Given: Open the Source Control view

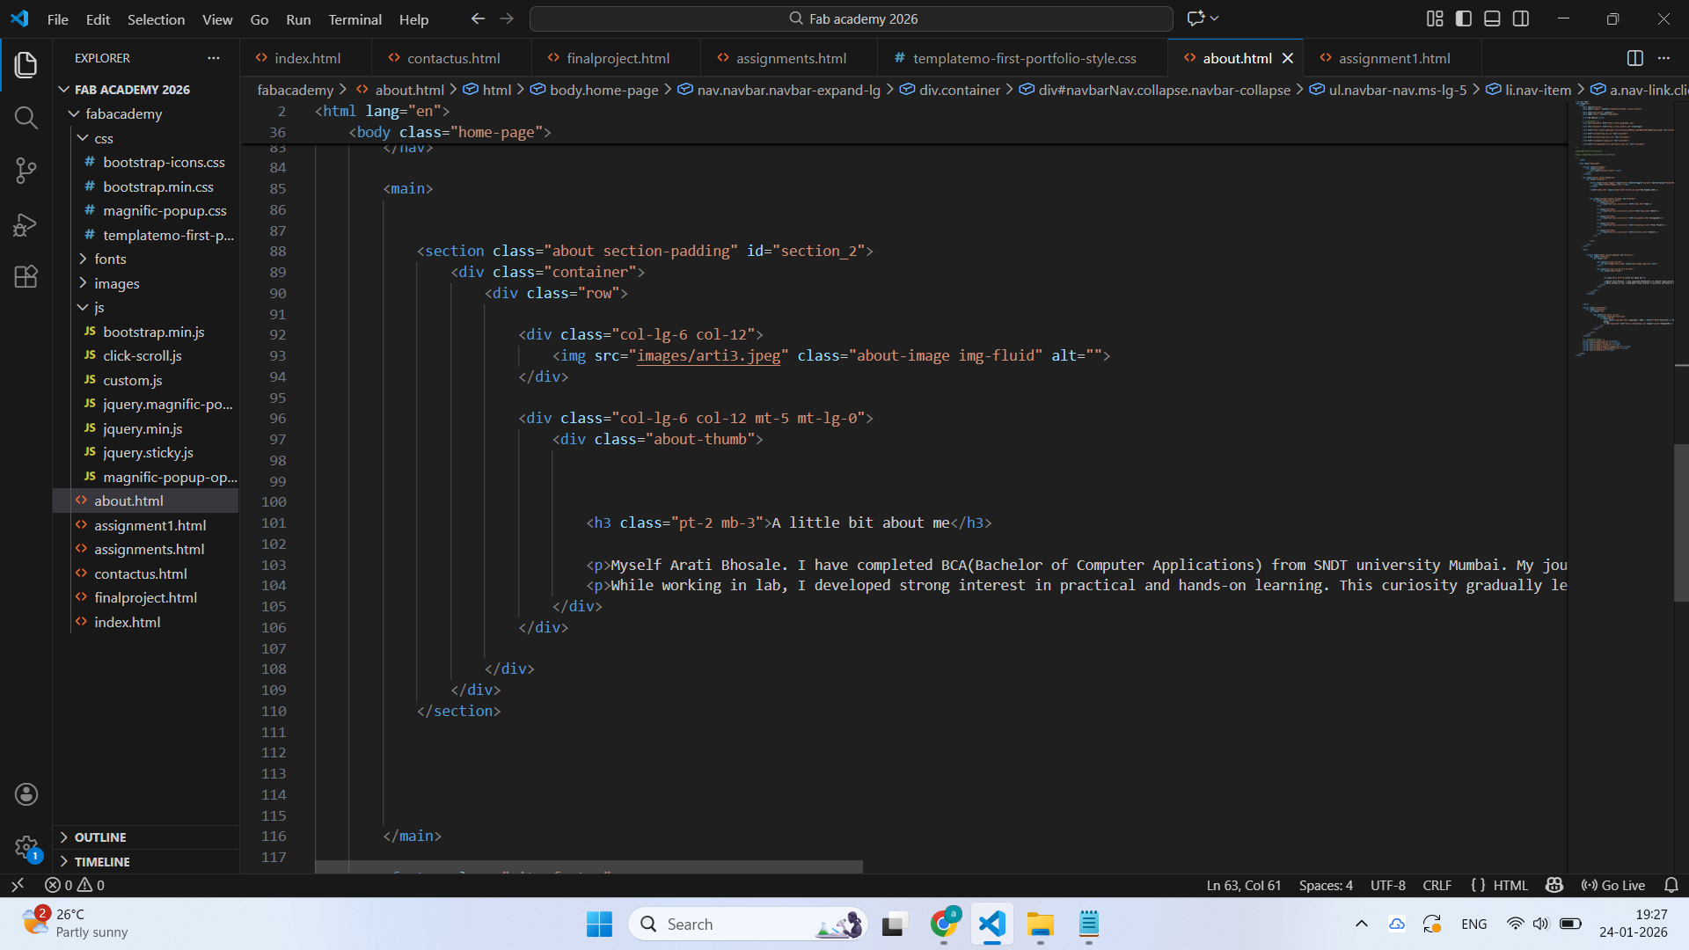Looking at the screenshot, I should coord(26,171).
